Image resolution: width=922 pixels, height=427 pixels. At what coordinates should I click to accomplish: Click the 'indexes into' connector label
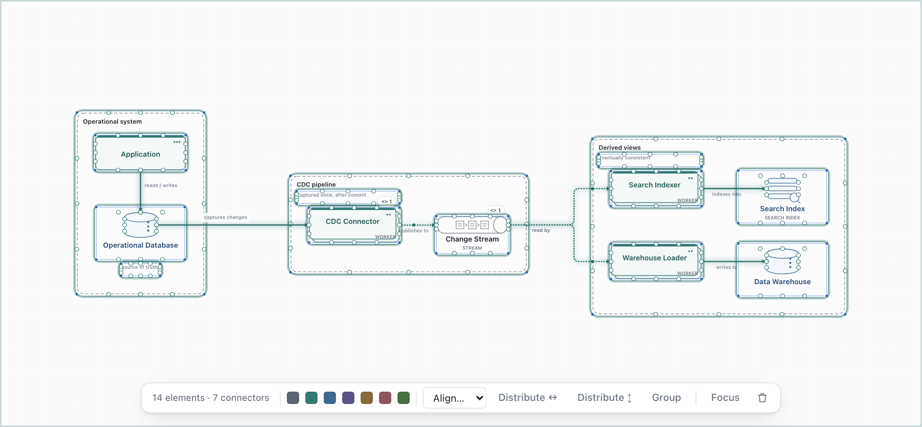(x=726, y=194)
